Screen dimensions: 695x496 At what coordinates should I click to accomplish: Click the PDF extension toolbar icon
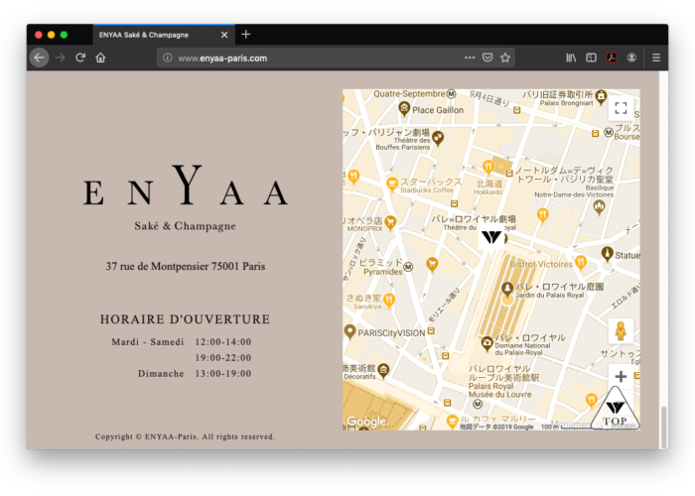[612, 58]
